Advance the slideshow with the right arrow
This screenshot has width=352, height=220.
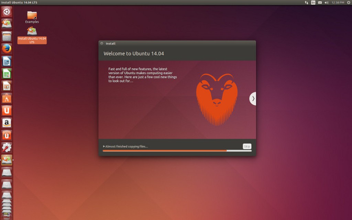point(253,99)
